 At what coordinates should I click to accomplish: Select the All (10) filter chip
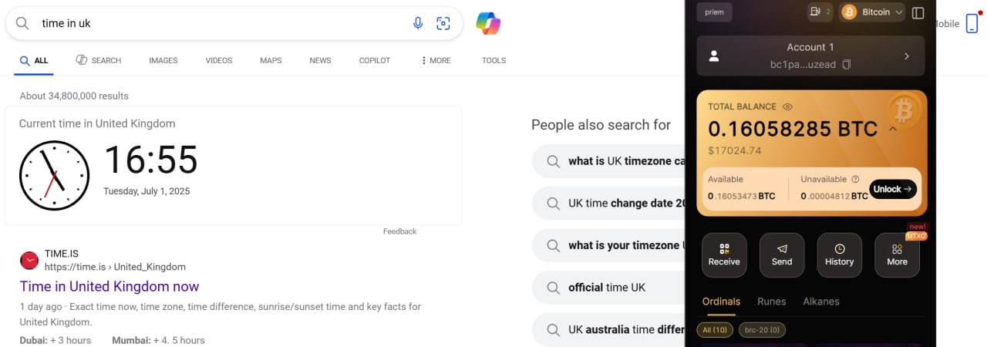coord(714,330)
